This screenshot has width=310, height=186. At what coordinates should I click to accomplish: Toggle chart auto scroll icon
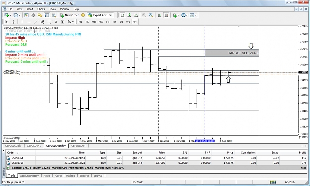pyautogui.click(x=159, y=15)
